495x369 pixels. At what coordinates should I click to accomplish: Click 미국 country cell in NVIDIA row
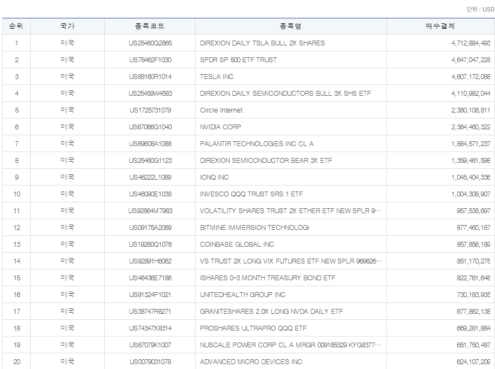coord(68,127)
